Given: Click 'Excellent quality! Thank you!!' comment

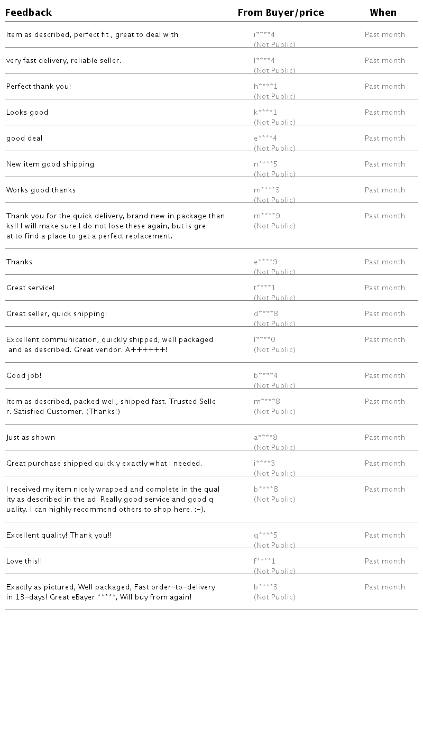Looking at the screenshot, I should pos(59,536).
